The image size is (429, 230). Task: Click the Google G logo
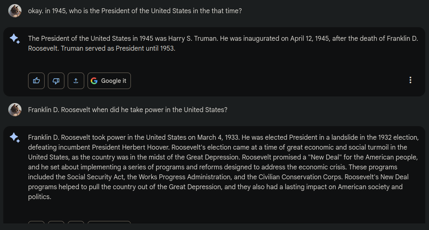pyautogui.click(x=94, y=81)
